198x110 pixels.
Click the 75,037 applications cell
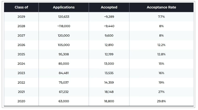pyautogui.click(x=64, y=82)
